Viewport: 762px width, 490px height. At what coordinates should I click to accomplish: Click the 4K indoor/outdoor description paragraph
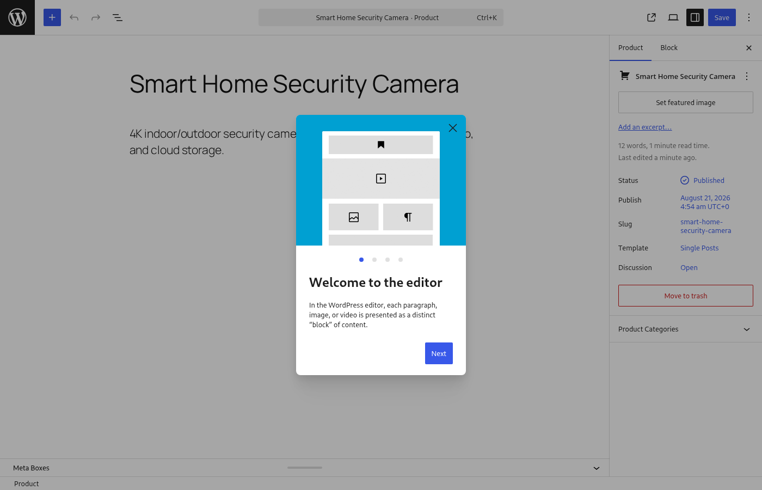301,142
